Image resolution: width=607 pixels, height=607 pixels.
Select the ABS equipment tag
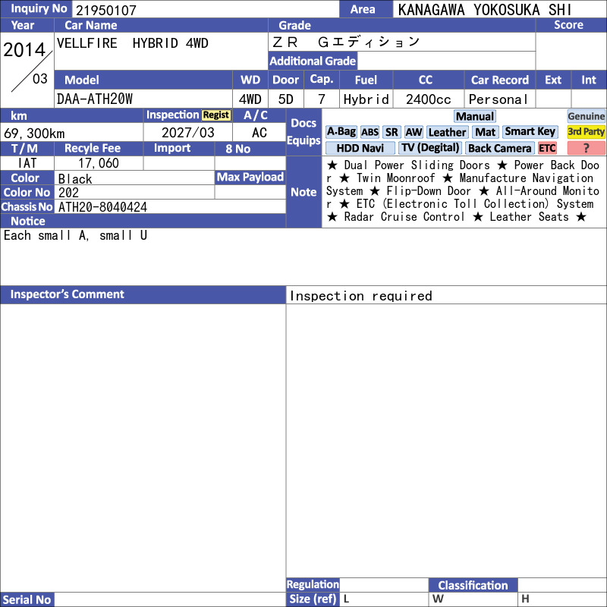[370, 132]
